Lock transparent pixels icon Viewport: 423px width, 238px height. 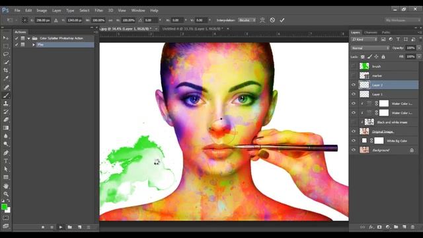point(363,57)
